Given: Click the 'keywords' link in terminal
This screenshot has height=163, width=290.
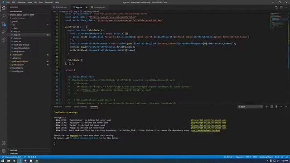Looking at the screenshot, I should point(74,135).
